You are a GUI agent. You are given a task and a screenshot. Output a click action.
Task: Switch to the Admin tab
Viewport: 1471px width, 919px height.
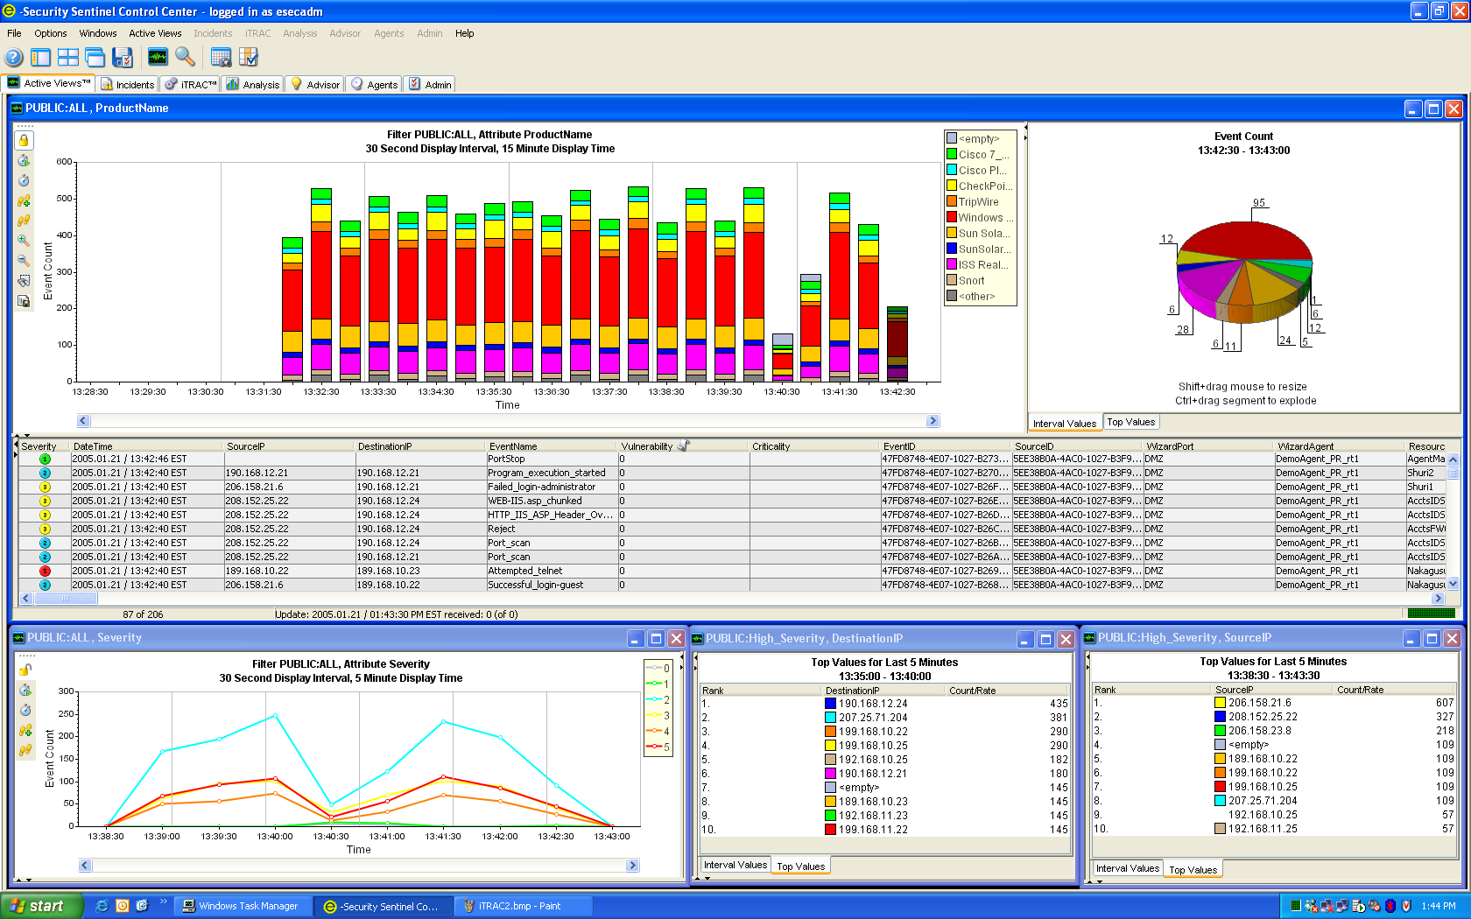pyautogui.click(x=430, y=84)
